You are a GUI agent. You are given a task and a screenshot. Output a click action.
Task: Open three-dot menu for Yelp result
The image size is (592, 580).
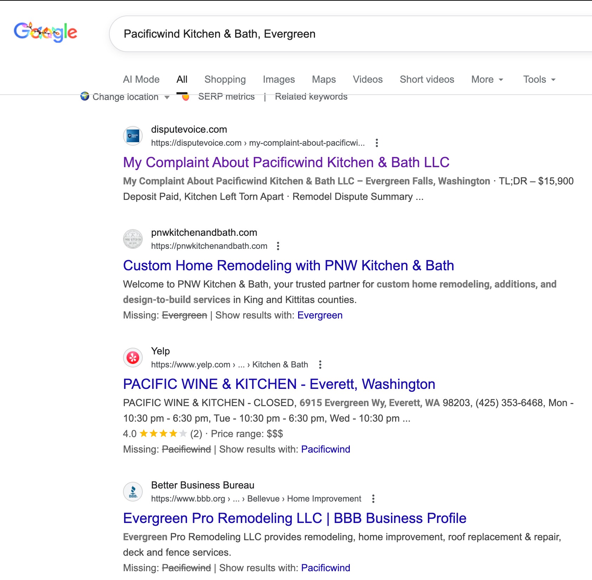click(x=320, y=365)
